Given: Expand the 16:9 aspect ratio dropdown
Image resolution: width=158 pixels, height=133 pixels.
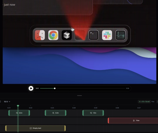Looking at the screenshot, I should point(7,102).
